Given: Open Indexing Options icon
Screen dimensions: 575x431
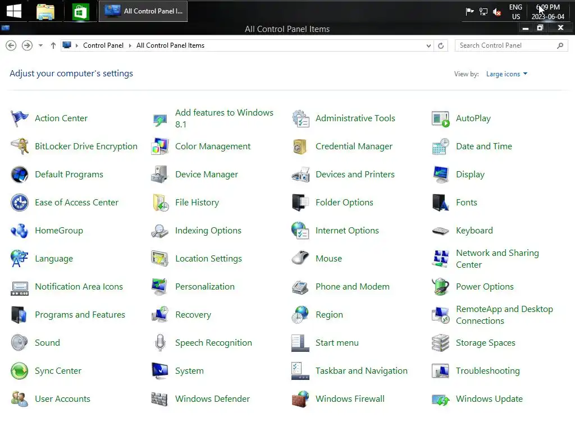Looking at the screenshot, I should pos(160,231).
